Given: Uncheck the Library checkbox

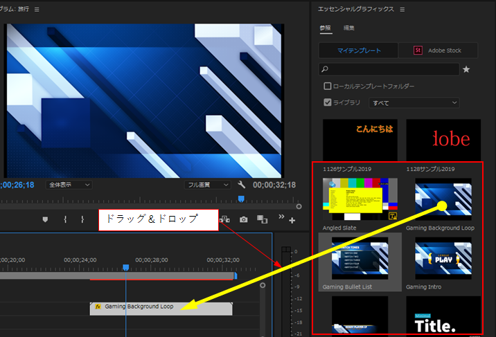Looking at the screenshot, I should (328, 102).
